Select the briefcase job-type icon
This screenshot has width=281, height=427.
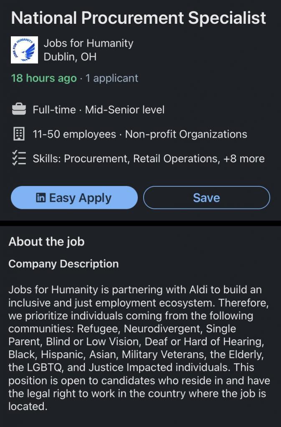coord(19,110)
